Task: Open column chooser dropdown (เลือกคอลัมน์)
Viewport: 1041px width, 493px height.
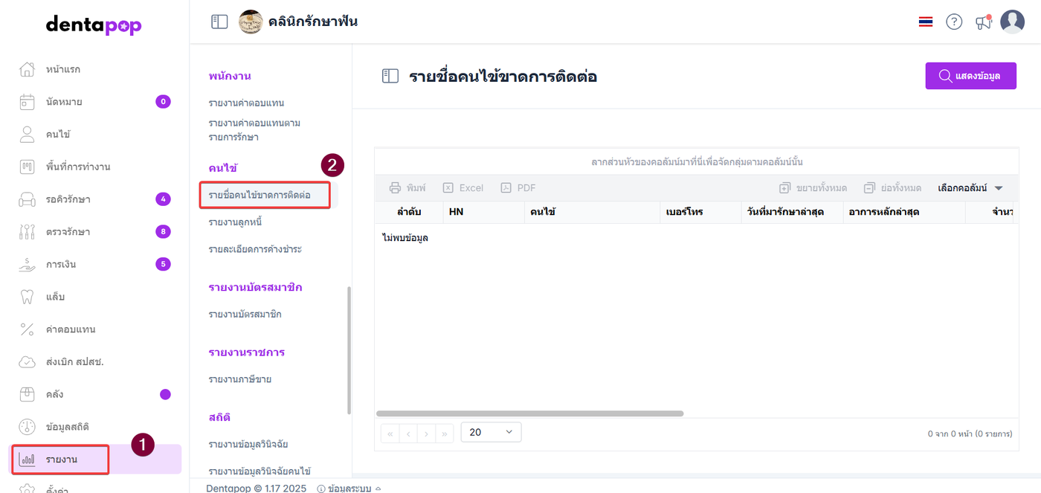Action: tap(970, 188)
